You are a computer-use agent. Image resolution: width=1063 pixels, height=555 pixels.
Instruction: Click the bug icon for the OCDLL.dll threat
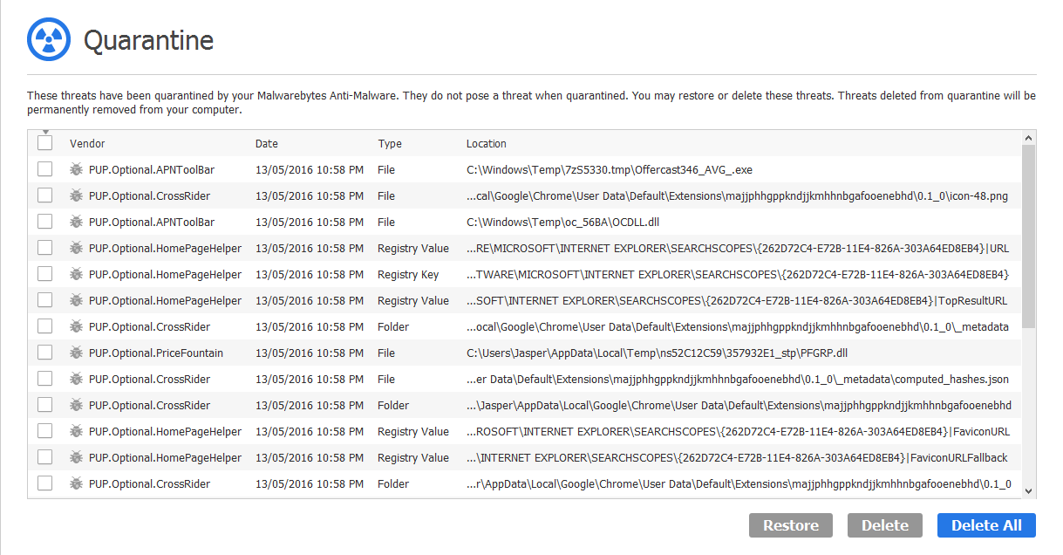click(77, 222)
